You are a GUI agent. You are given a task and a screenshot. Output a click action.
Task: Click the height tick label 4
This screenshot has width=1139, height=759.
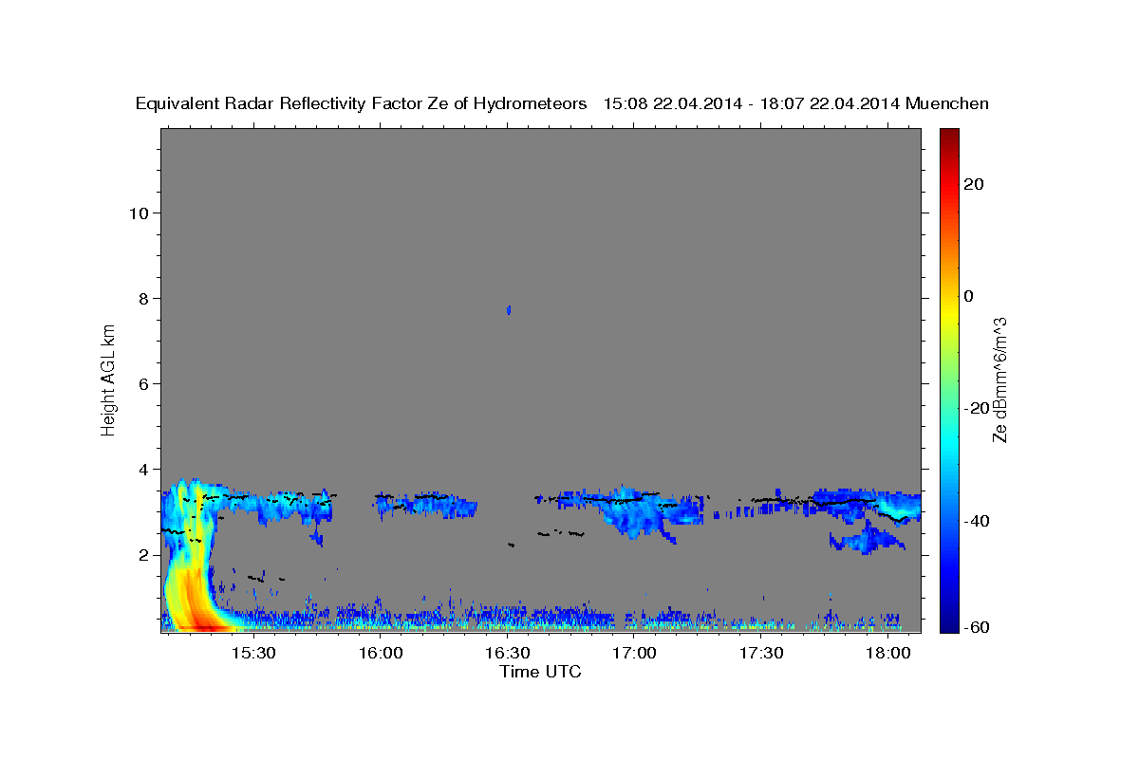pyautogui.click(x=144, y=469)
